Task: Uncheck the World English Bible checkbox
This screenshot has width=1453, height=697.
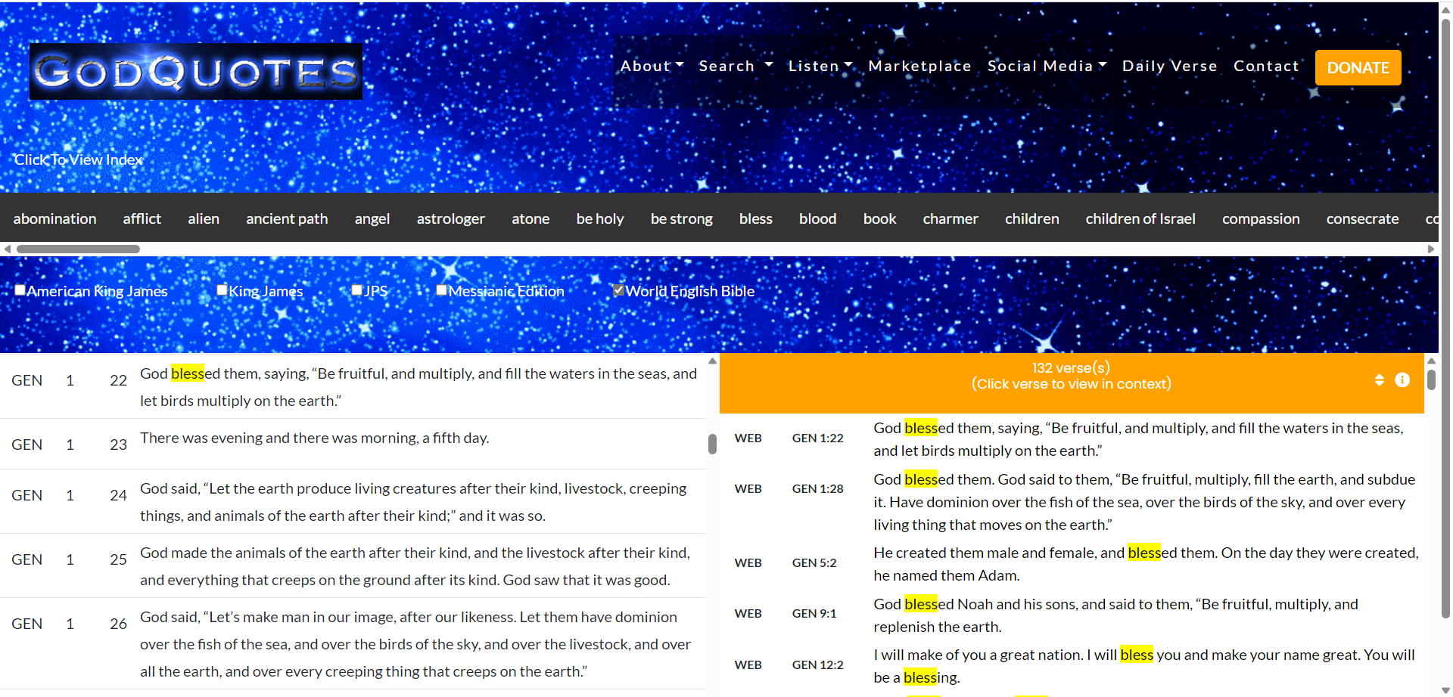Action: [x=618, y=290]
